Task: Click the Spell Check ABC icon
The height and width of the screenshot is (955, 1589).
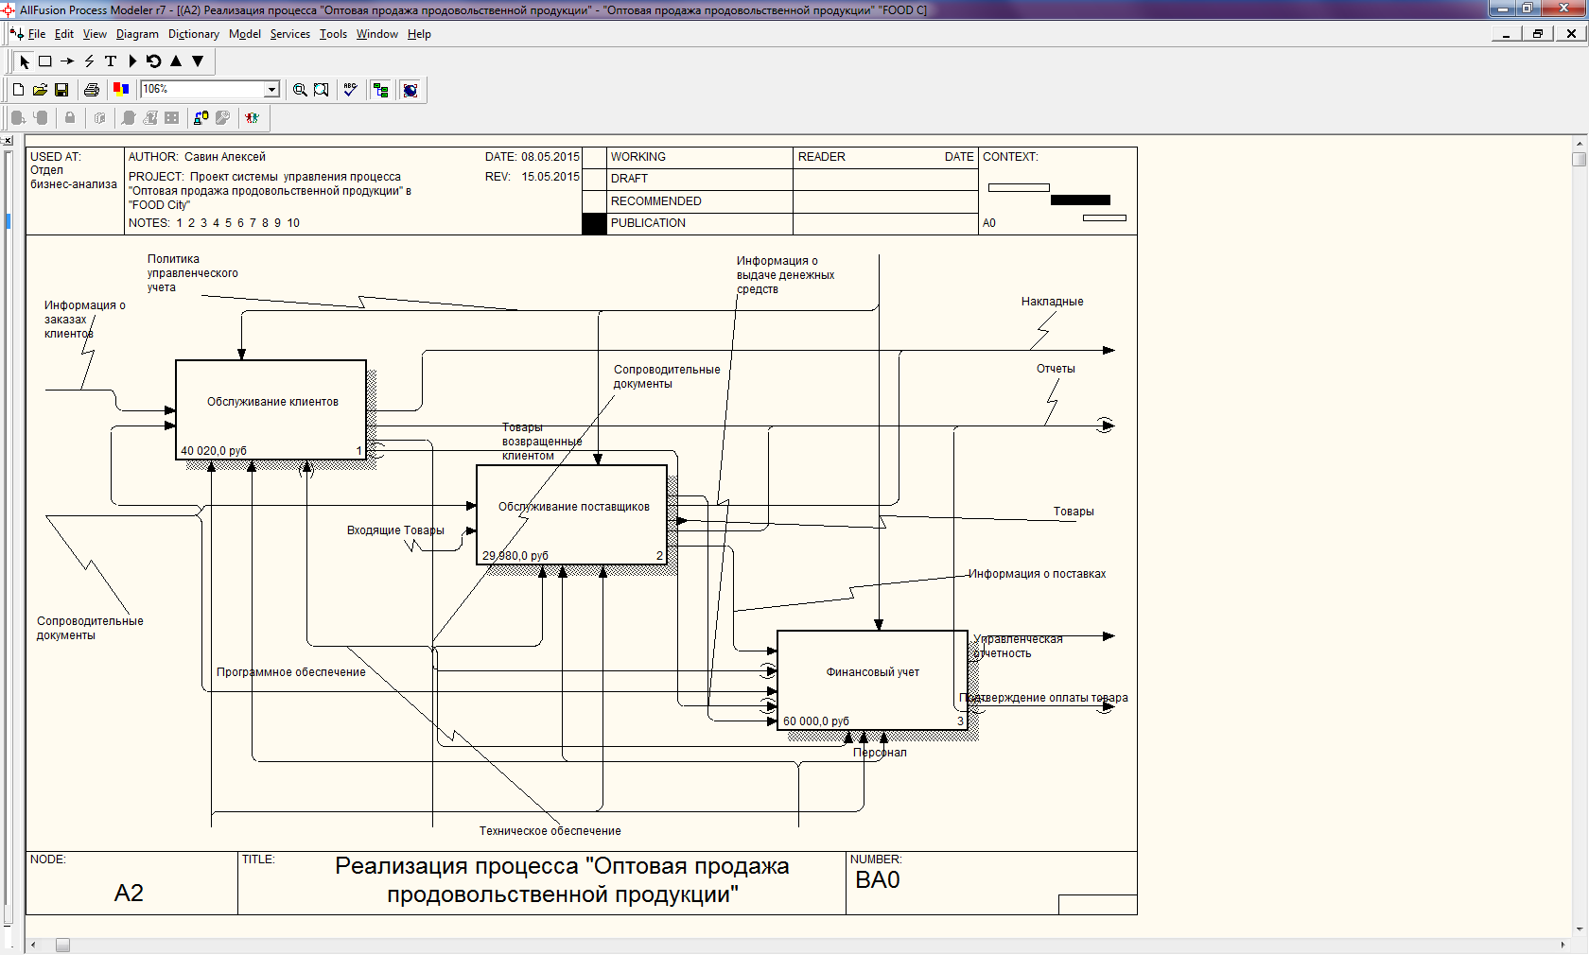Action: point(350,90)
